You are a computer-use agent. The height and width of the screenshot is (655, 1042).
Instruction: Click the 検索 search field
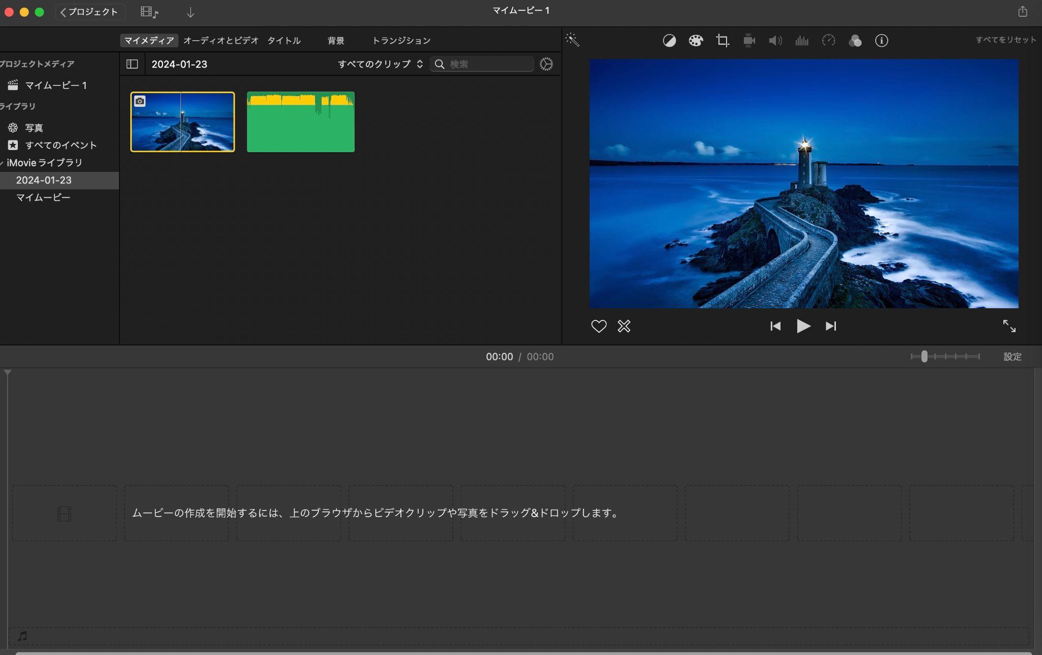(x=481, y=64)
